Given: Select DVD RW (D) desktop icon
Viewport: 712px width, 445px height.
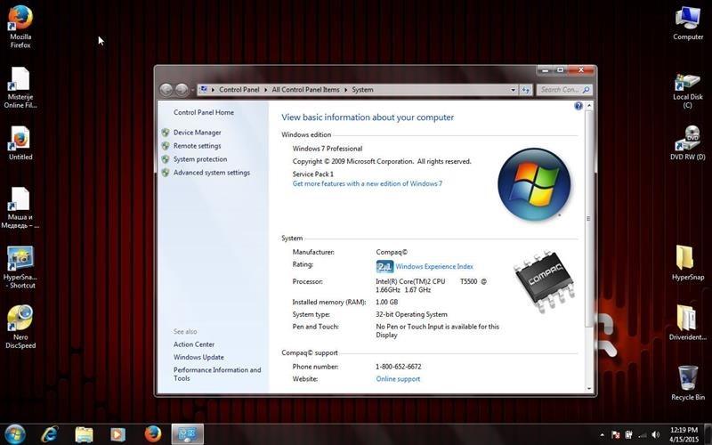Looking at the screenshot, I should pos(687,143).
